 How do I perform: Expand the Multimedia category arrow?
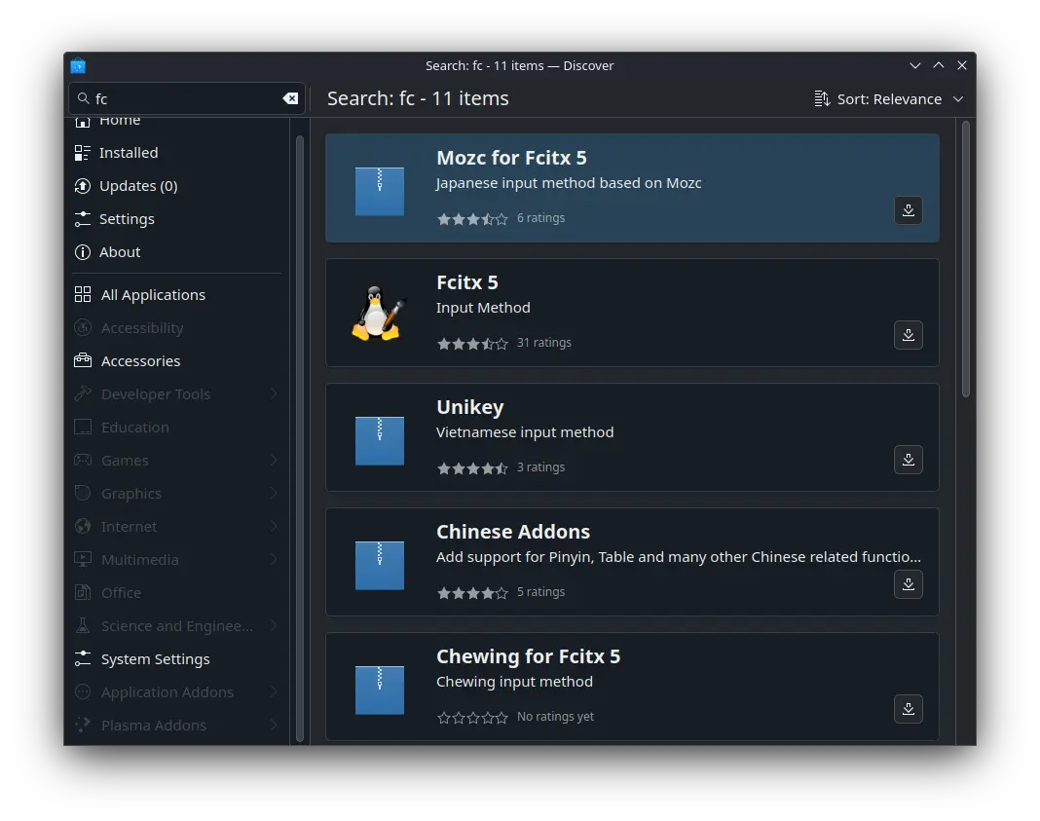point(274,560)
